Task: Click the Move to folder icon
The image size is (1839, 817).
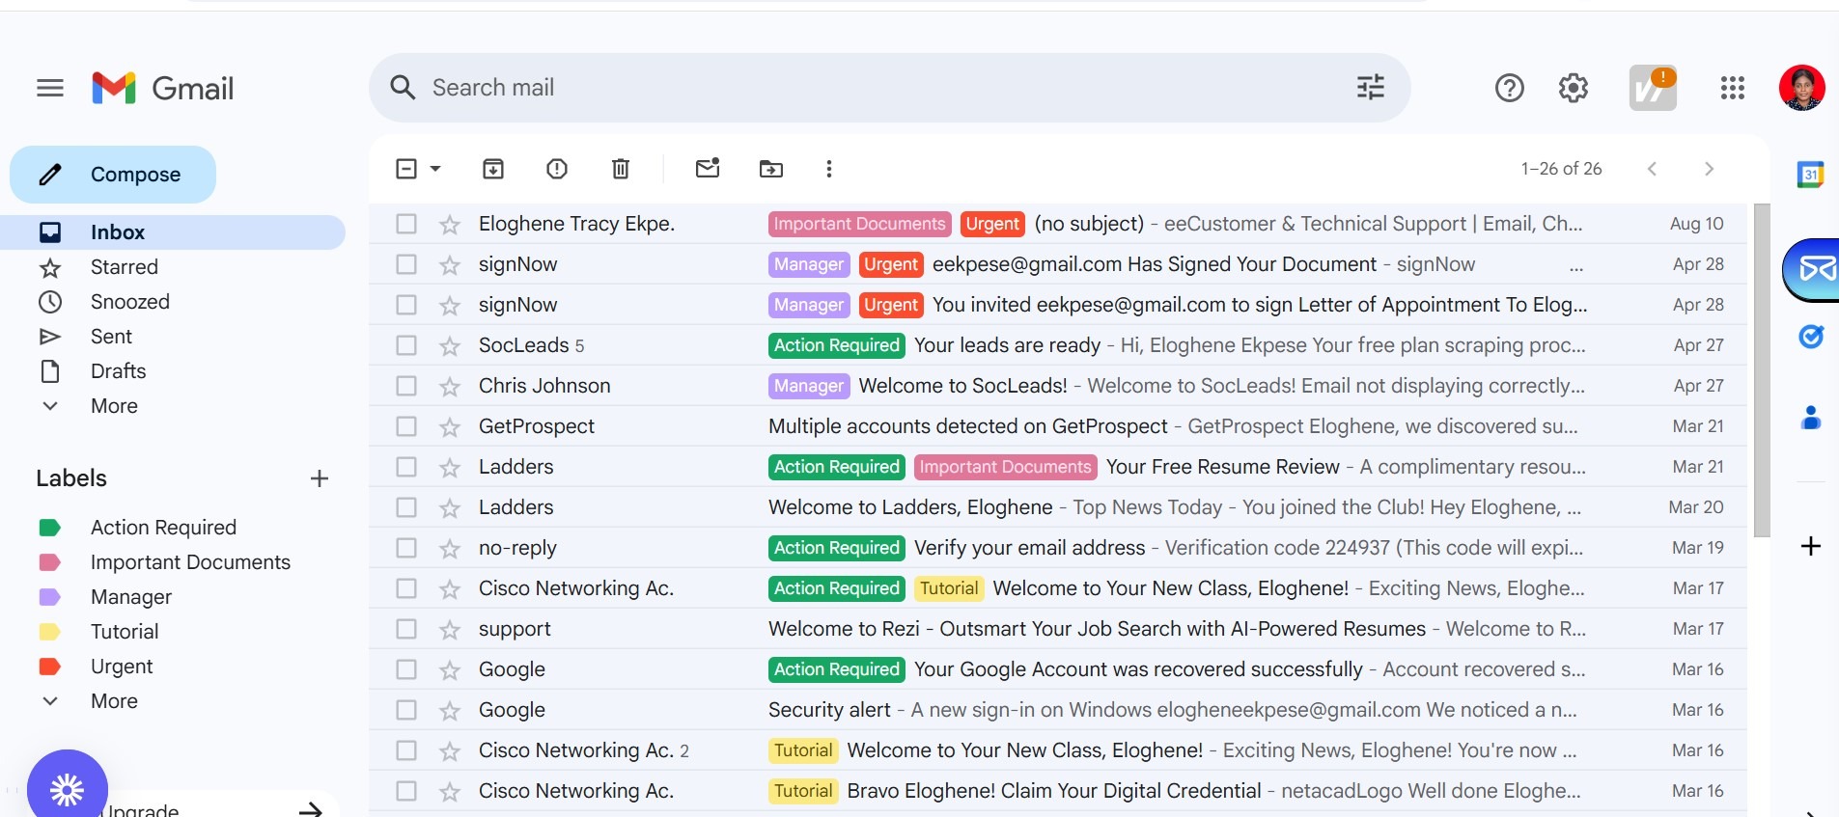Action: [771, 170]
